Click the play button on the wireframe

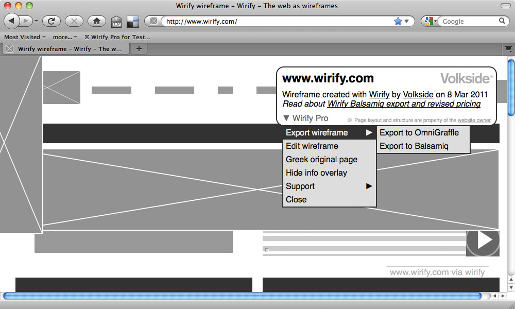pyautogui.click(x=483, y=243)
